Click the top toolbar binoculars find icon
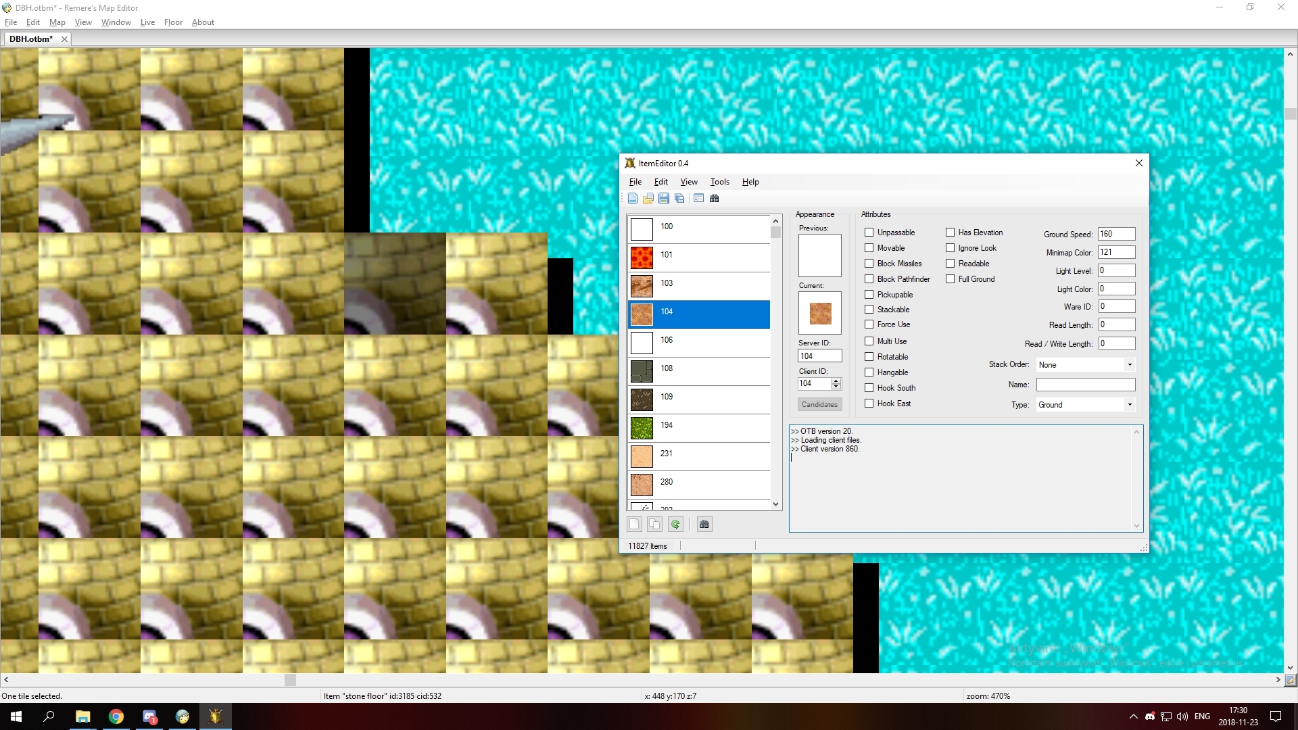Image resolution: width=1298 pixels, height=730 pixels. tap(715, 198)
